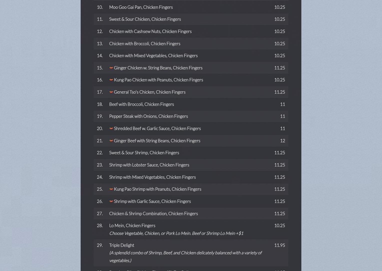Viewport: 382px width, 271px height.
Task: Pick Chicken with Broccoli, Chicken Fingers
Action: [145, 44]
